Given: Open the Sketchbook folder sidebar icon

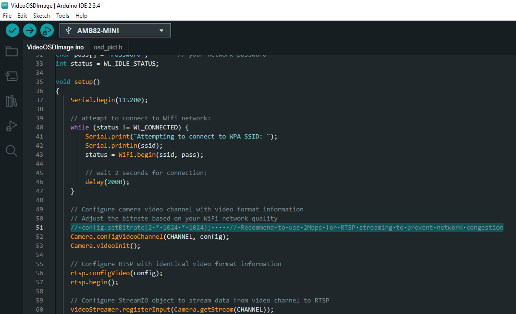Looking at the screenshot, I should pos(12,51).
